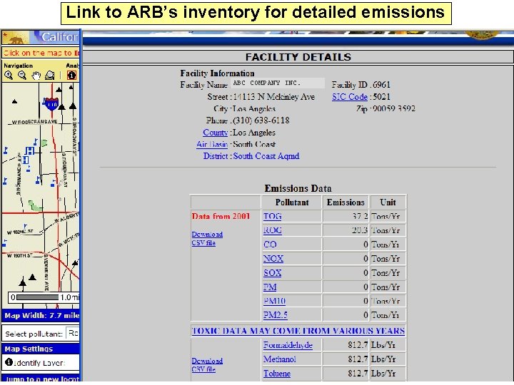Click the Zip 90059 3592 text

click(385, 108)
